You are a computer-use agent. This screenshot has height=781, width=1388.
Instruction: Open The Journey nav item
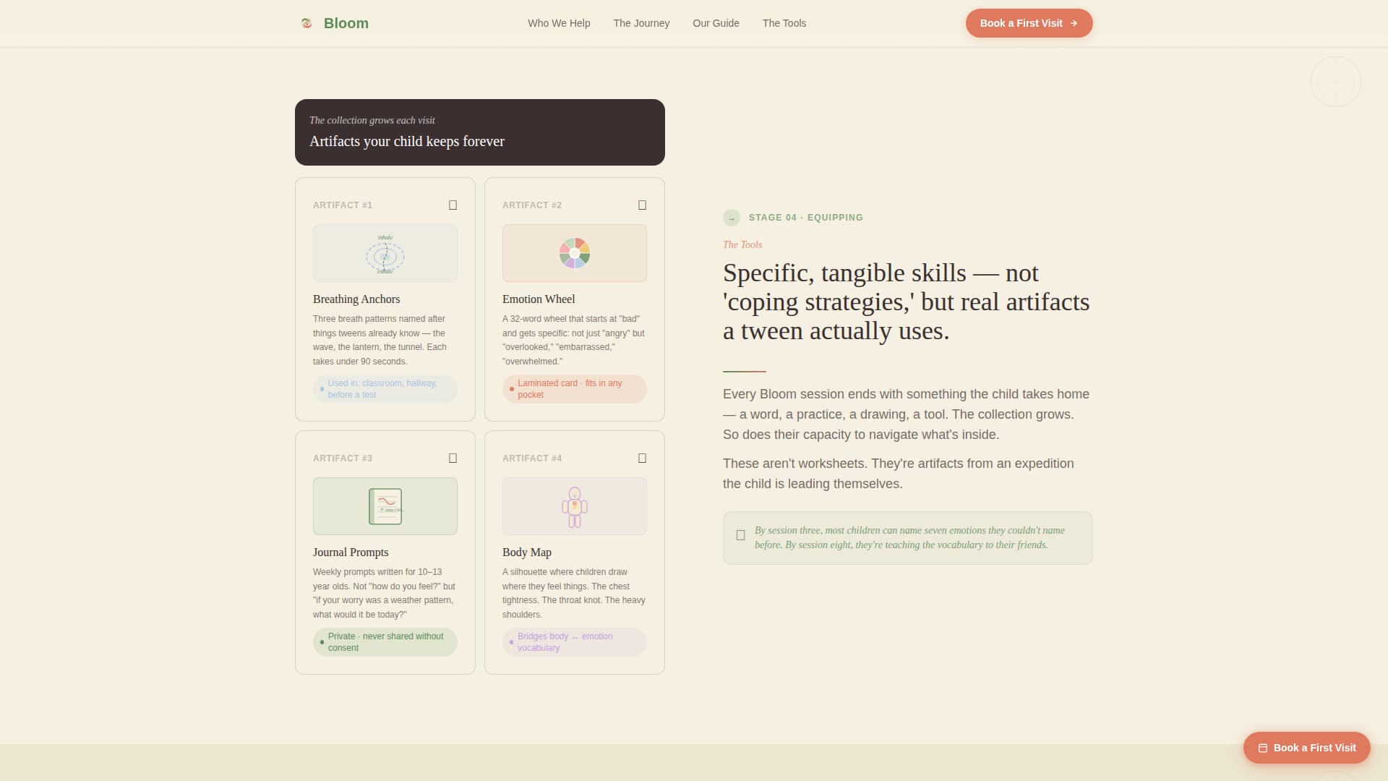(x=641, y=23)
